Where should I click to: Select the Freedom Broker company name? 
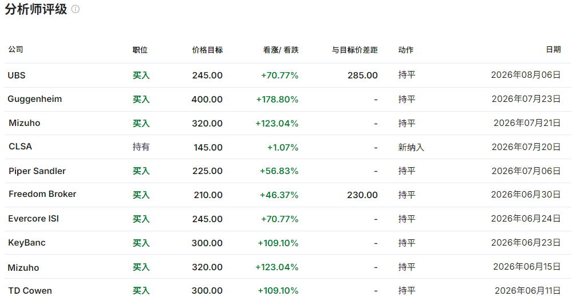42,194
